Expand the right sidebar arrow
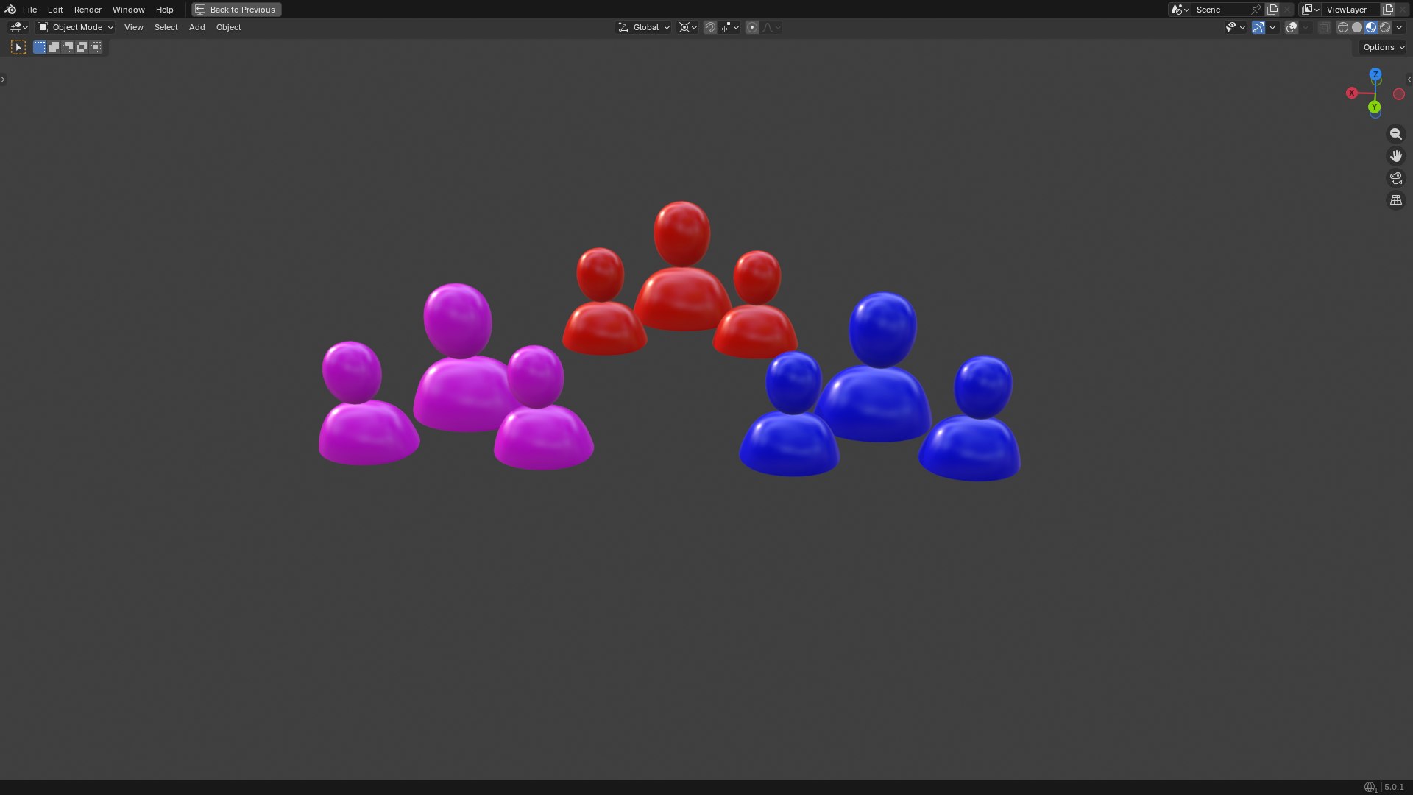 coord(1409,79)
